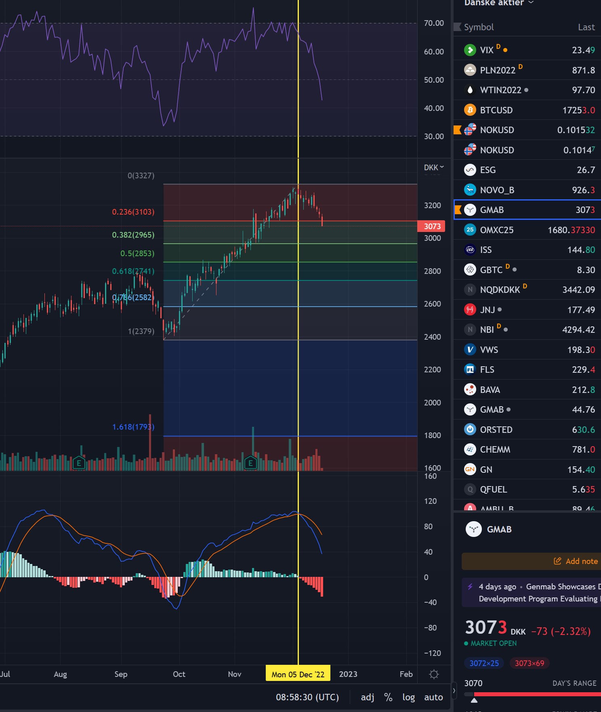Toggle auto scale
Screen dimensions: 601x712
click(433, 697)
